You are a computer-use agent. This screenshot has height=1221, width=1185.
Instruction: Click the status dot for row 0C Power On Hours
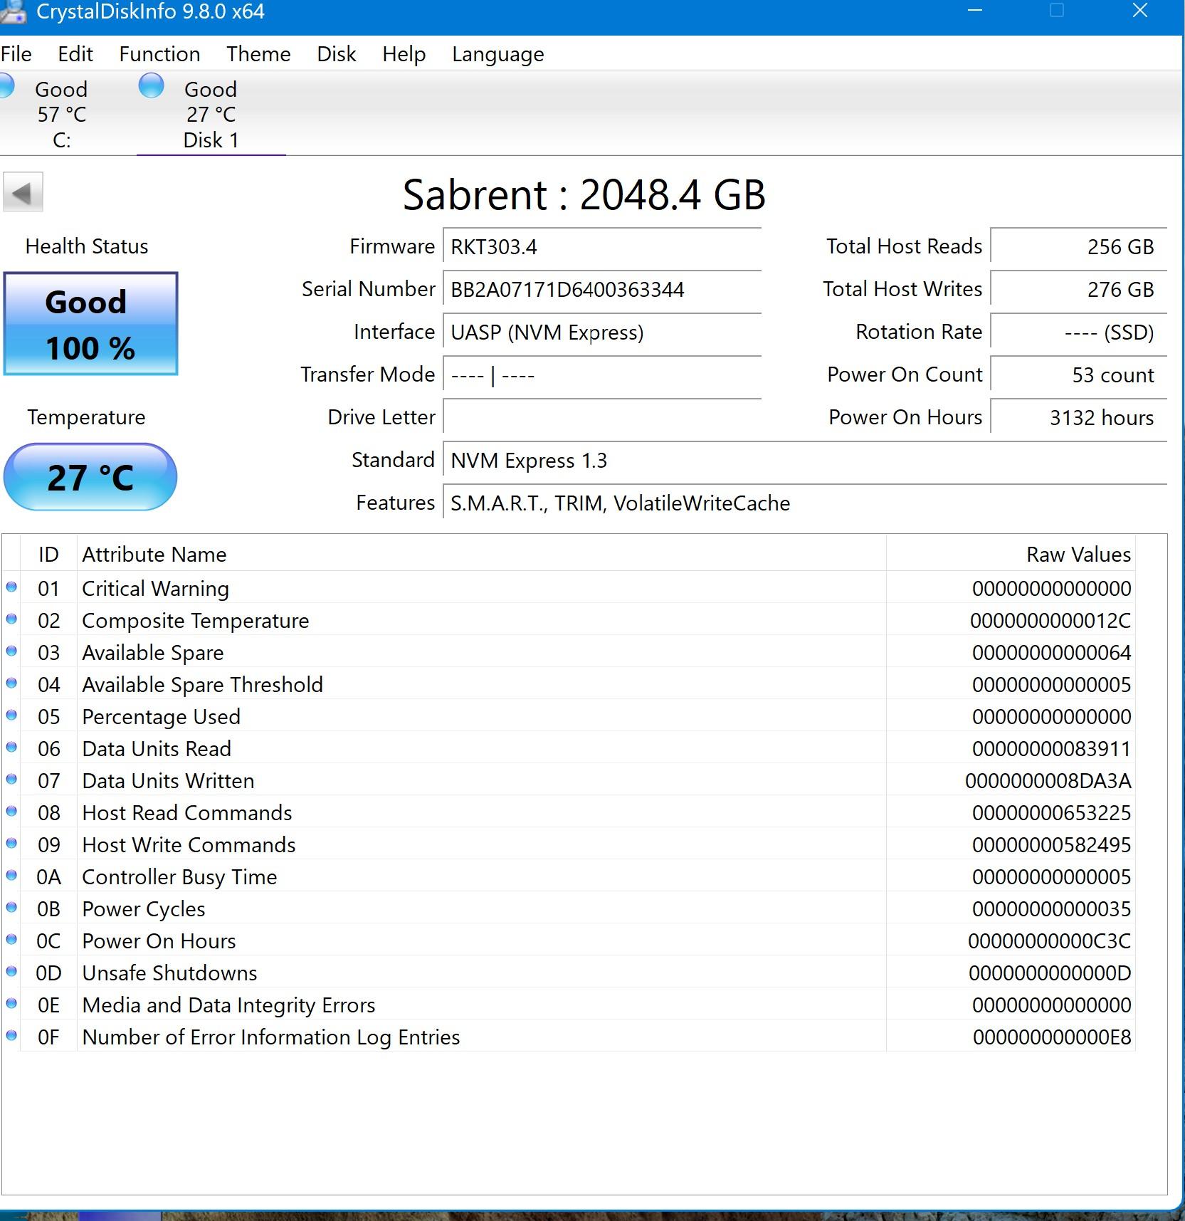pyautogui.click(x=11, y=940)
